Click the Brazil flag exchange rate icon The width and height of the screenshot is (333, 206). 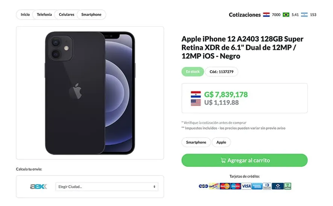[x=286, y=15]
